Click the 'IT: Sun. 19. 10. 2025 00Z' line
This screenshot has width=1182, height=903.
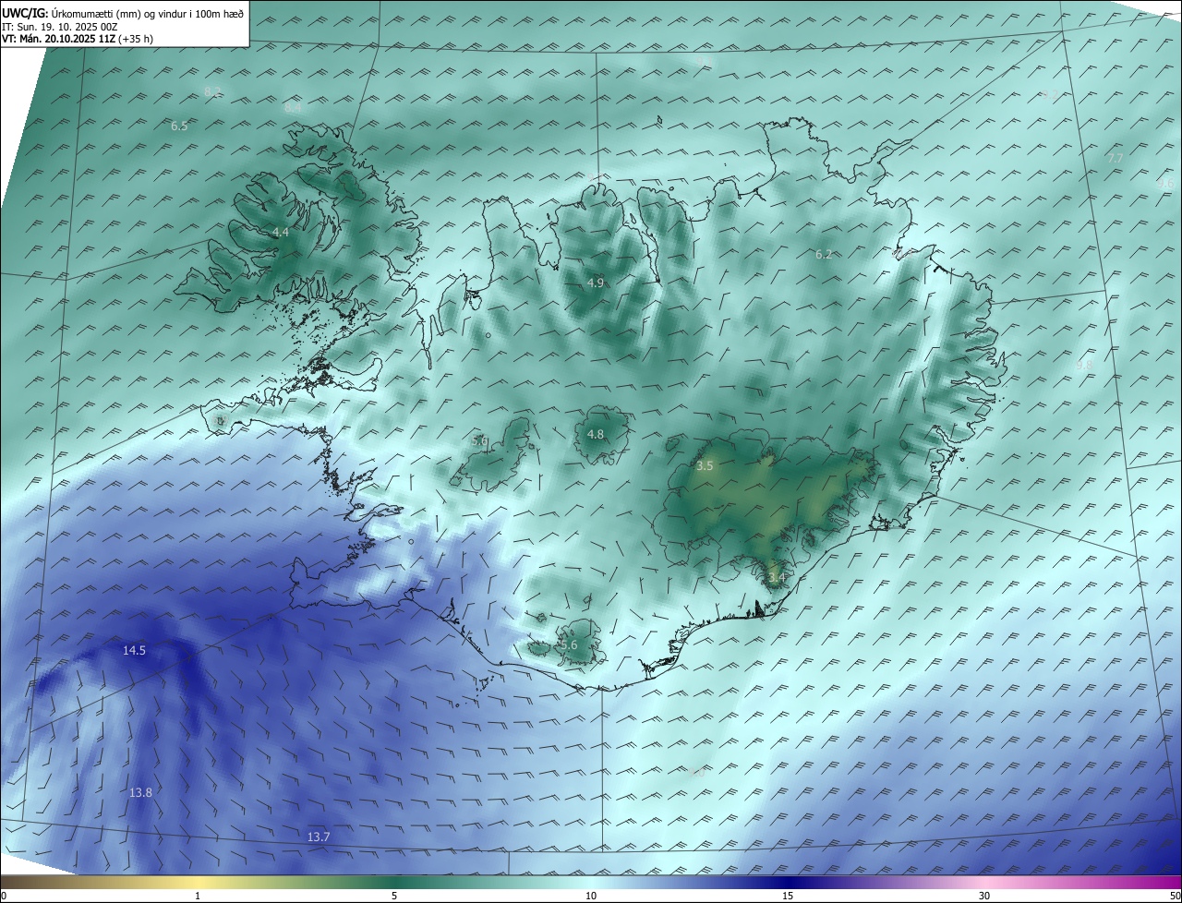(x=61, y=27)
